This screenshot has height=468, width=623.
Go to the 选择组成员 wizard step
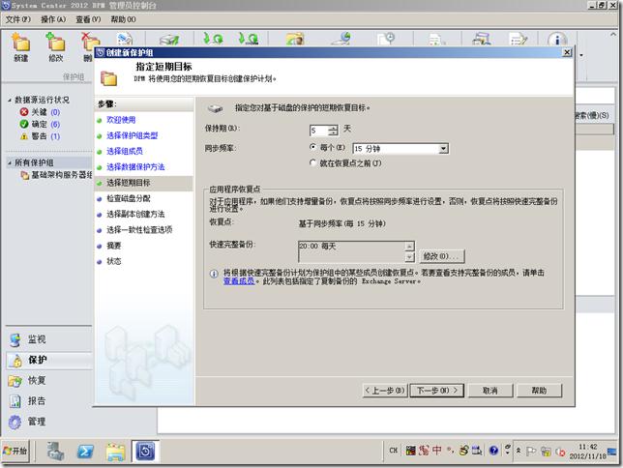125,152
